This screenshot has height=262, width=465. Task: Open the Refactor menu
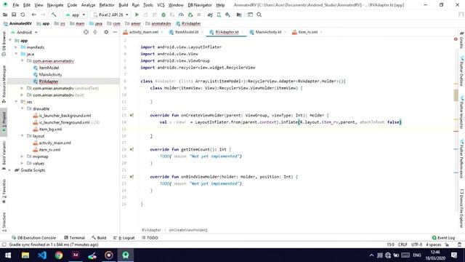pyautogui.click(x=107, y=5)
